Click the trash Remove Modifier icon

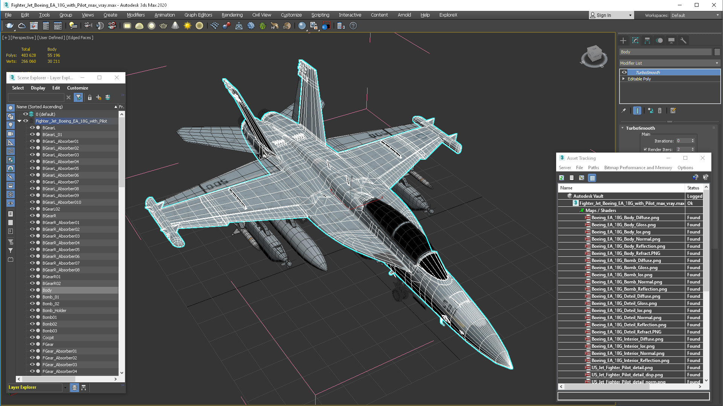[660, 111]
